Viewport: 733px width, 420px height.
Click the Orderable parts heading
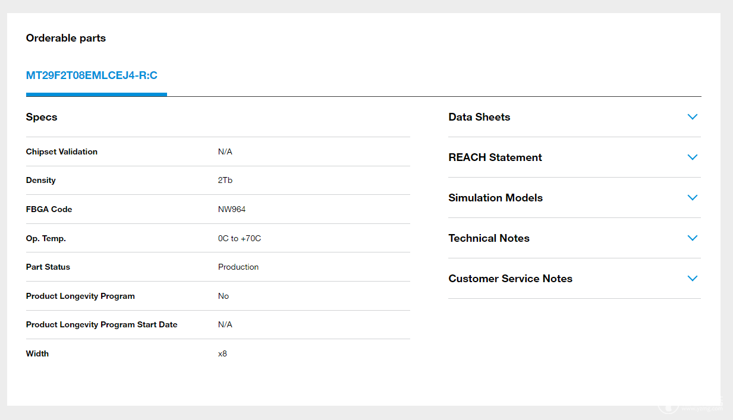[66, 38]
